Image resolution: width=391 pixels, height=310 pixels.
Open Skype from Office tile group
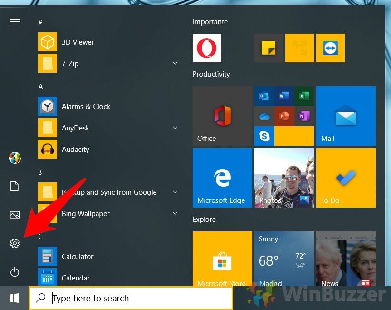[264, 136]
